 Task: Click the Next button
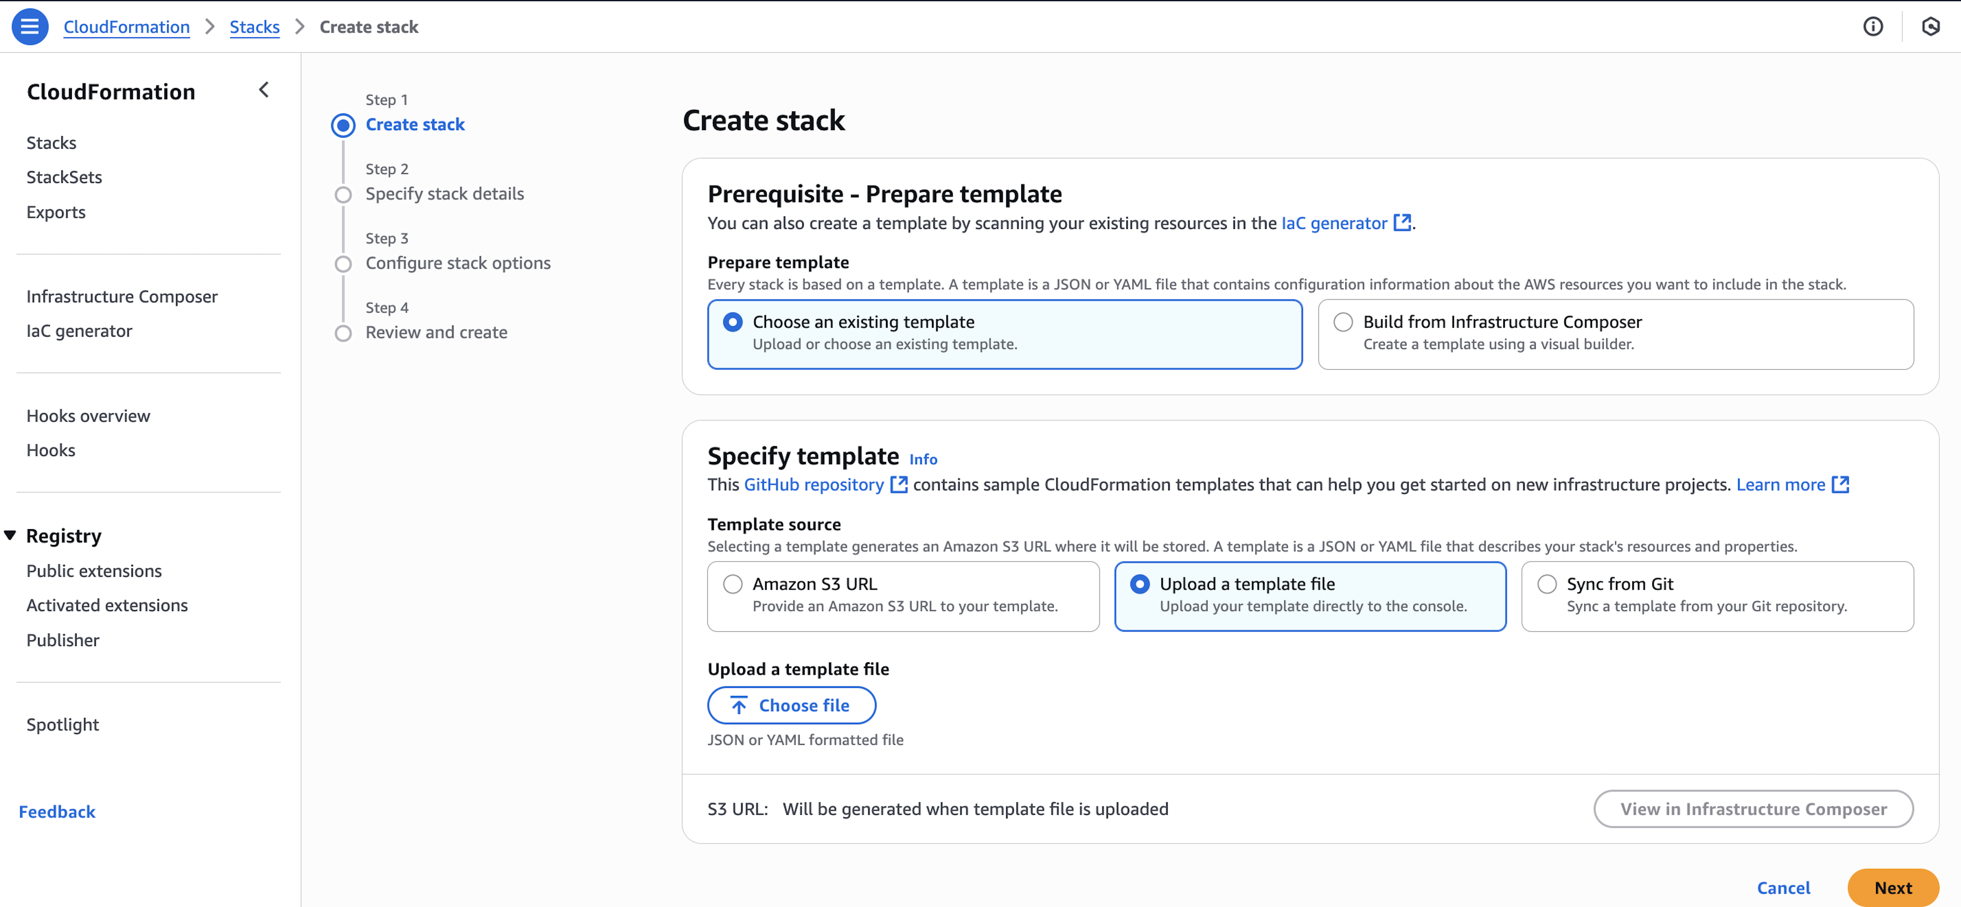click(x=1893, y=887)
